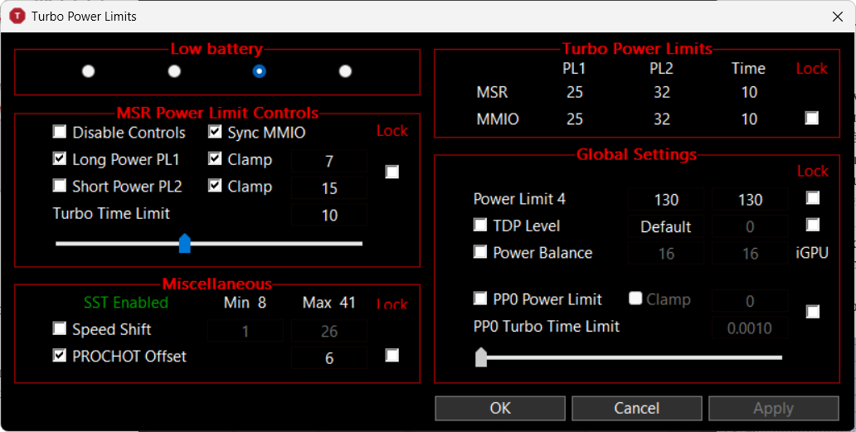Toggle the PP0 Power Limit Clamp checkbox
Viewport: 856px width, 432px height.
[635, 299]
